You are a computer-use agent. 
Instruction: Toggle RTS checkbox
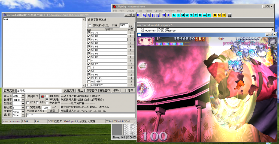pos(37,103)
